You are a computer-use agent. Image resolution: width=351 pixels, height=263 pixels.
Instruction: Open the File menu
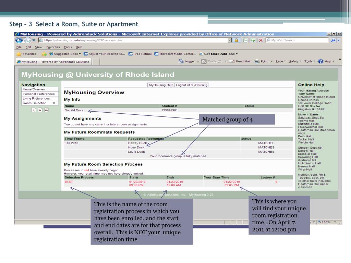point(19,47)
